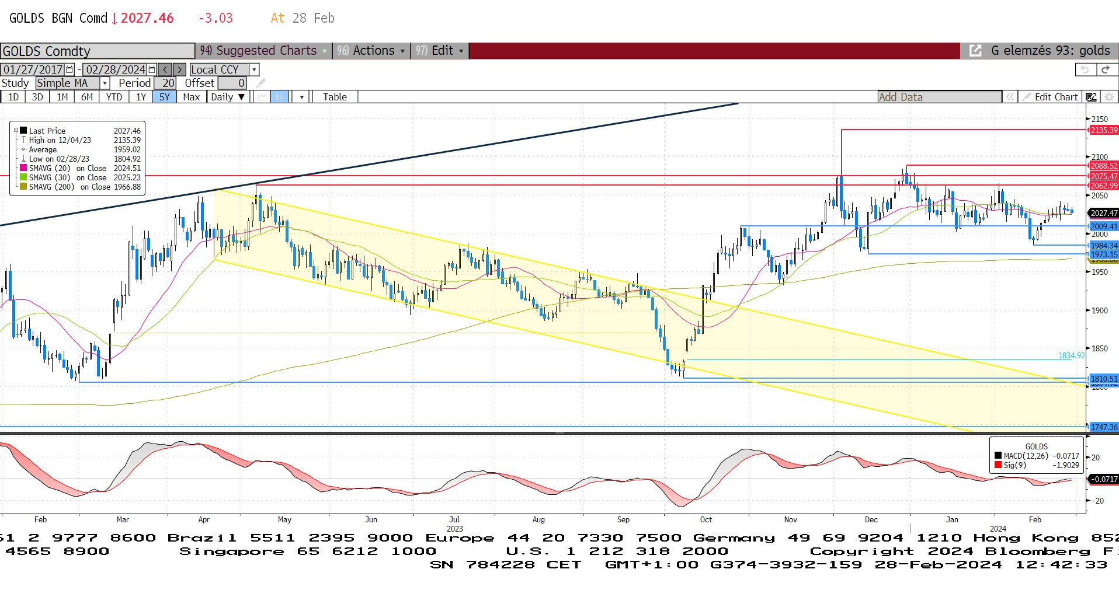Open end date calendar picker
This screenshot has height=597, width=1119.
pyautogui.click(x=152, y=69)
